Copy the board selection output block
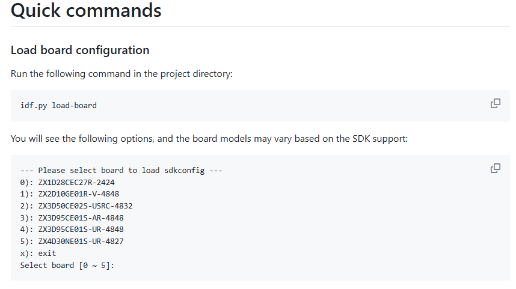The width and height of the screenshot is (516, 289). click(x=495, y=168)
